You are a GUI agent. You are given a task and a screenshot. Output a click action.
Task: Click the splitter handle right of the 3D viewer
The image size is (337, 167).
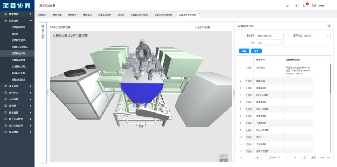234,93
